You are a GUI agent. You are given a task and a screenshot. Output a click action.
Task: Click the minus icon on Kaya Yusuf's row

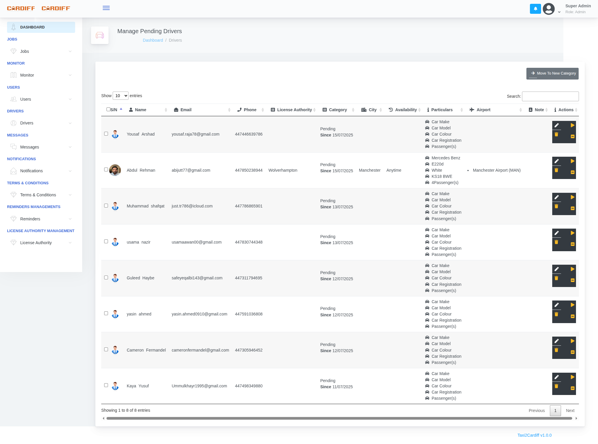coord(572,387)
